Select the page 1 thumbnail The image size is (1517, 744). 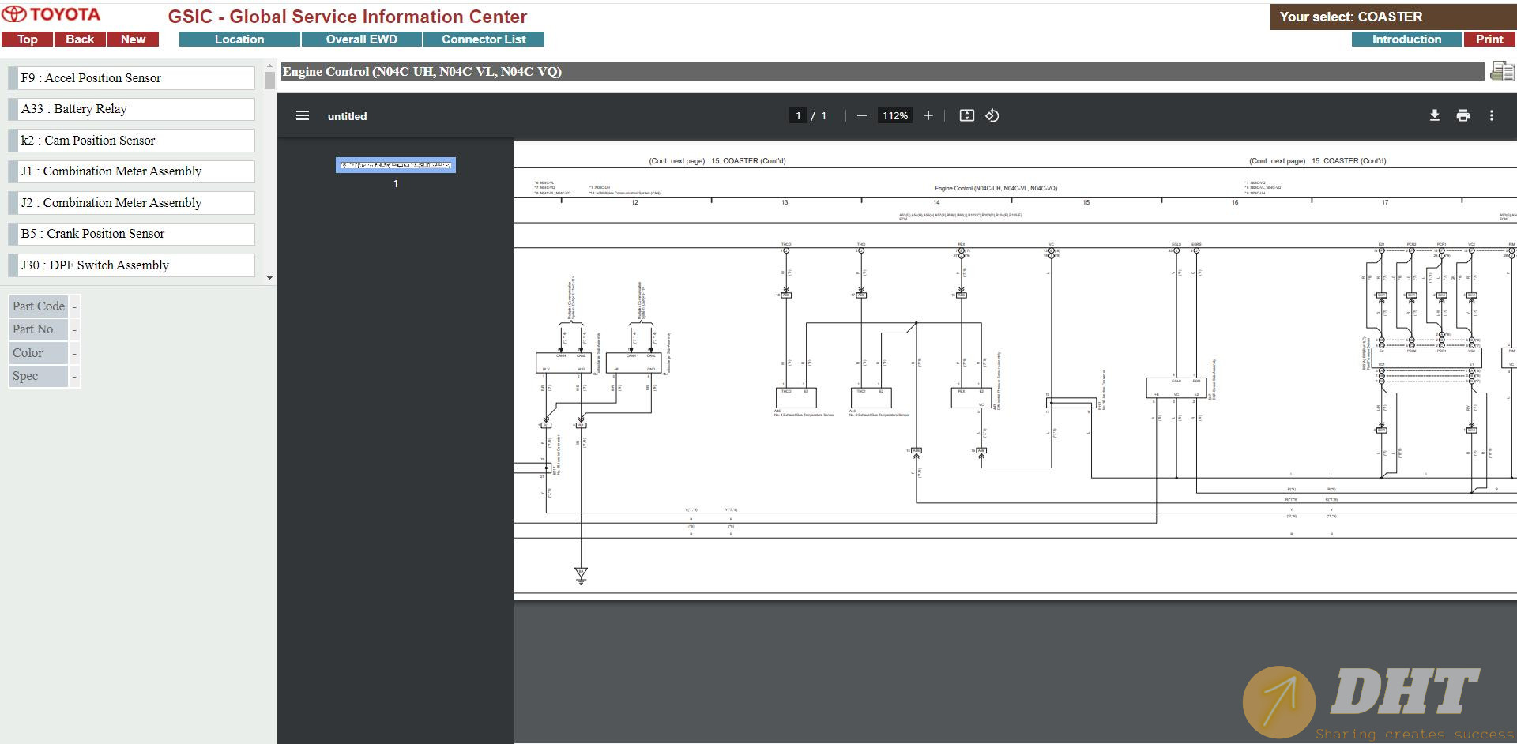point(396,165)
